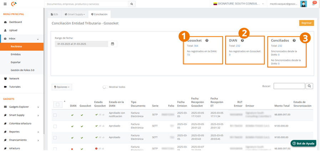This screenshot has width=321, height=151.
Task: Click the 'Aprobado con notificación' cell
Action: tap(117, 114)
